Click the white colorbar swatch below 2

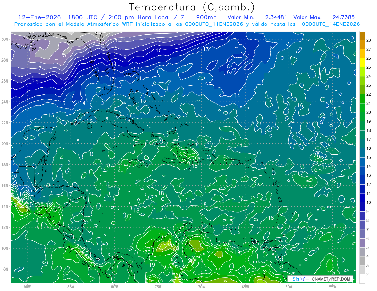[x=362, y=279]
